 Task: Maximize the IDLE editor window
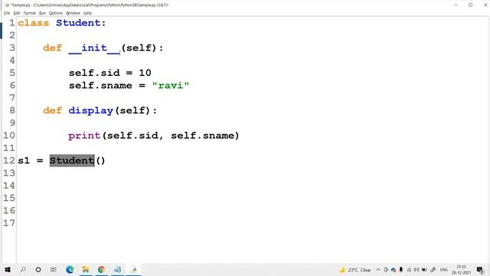(470, 5)
